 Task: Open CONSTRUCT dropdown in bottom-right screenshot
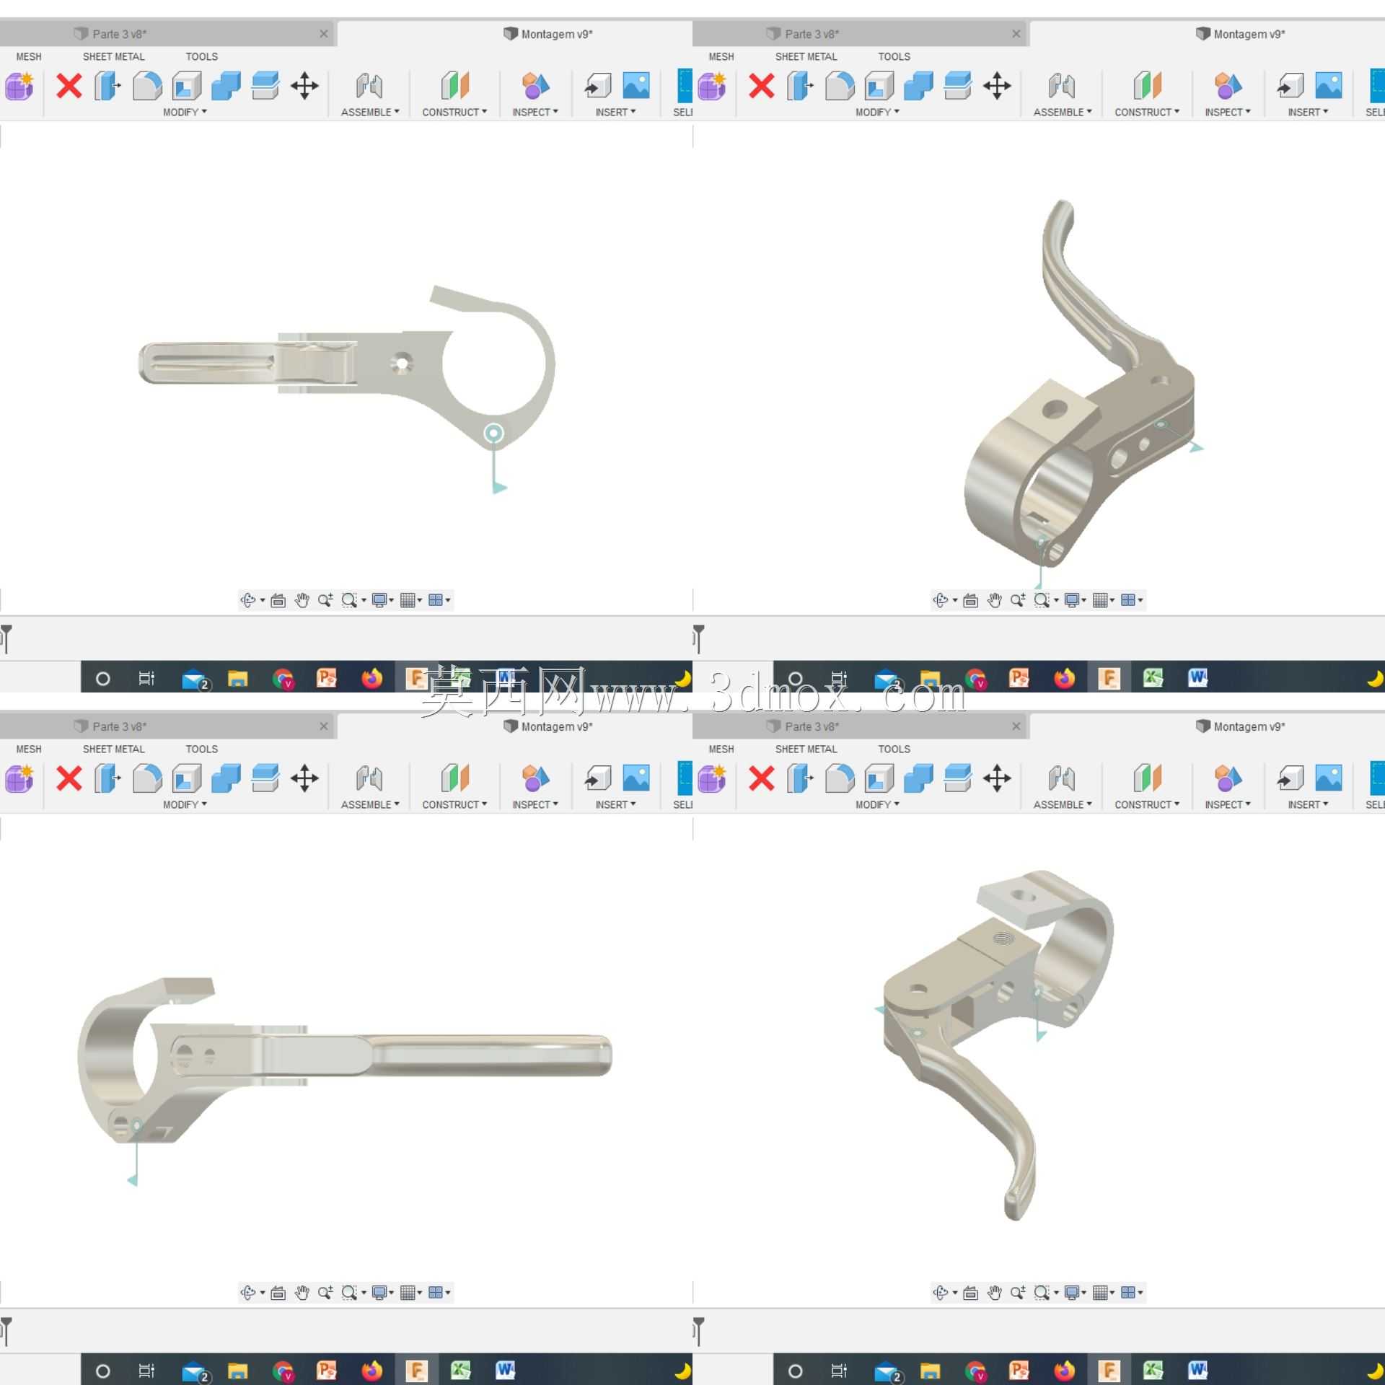coord(1147,804)
